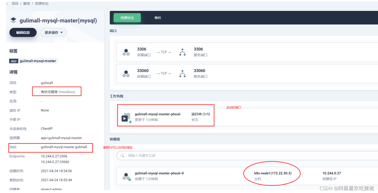Click endpoint 10.244.0.27:33060
This screenshot has height=193, width=378.
55,162
